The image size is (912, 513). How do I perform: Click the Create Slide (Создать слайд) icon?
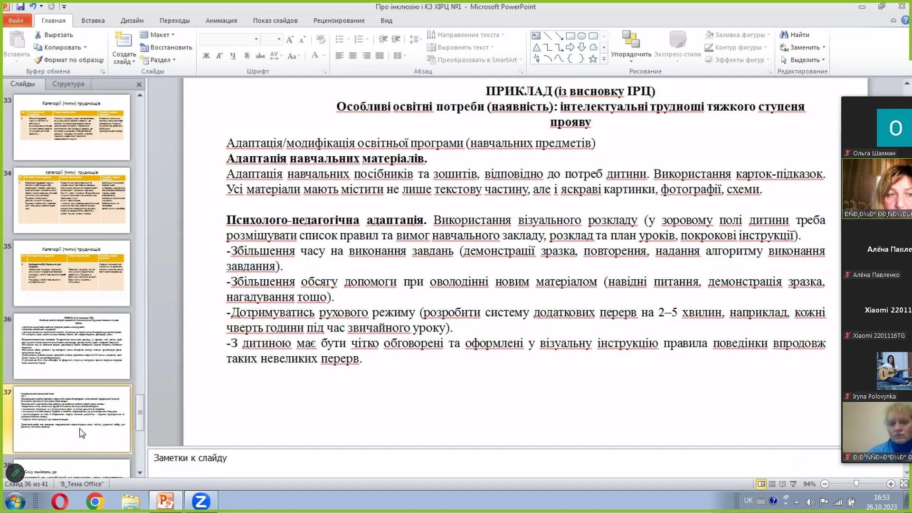pos(123,40)
